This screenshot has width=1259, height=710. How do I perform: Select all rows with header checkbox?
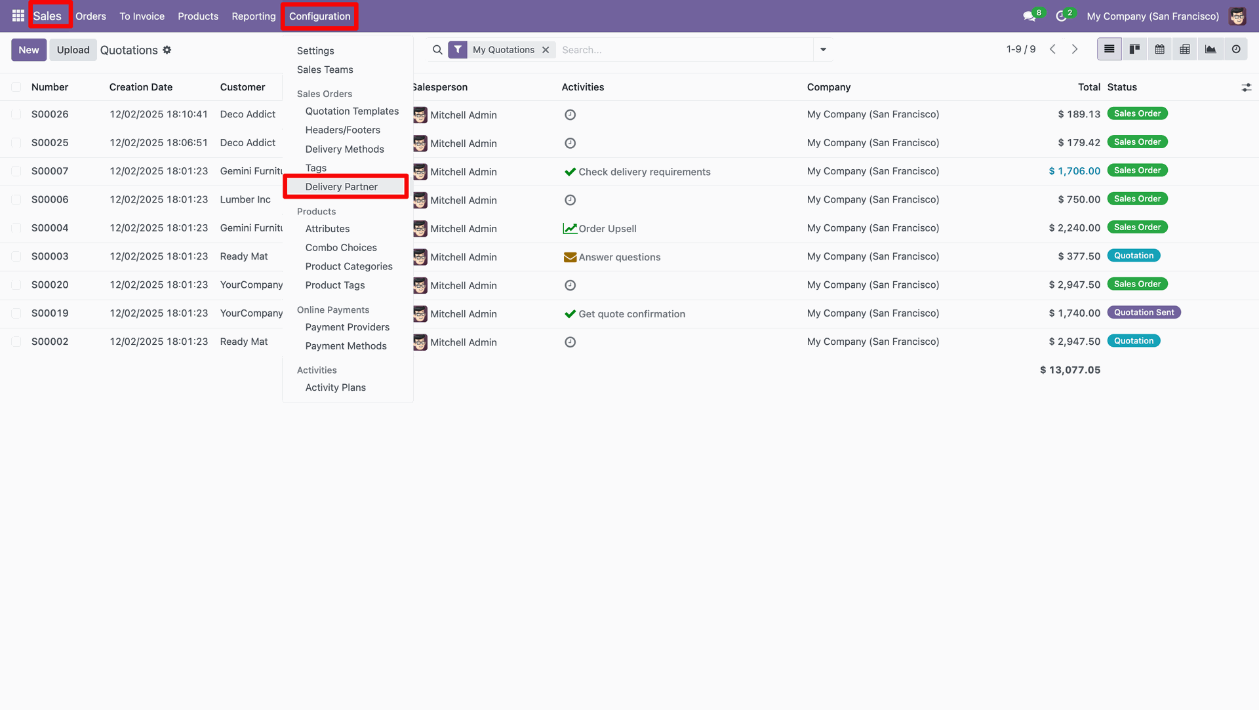(x=16, y=87)
